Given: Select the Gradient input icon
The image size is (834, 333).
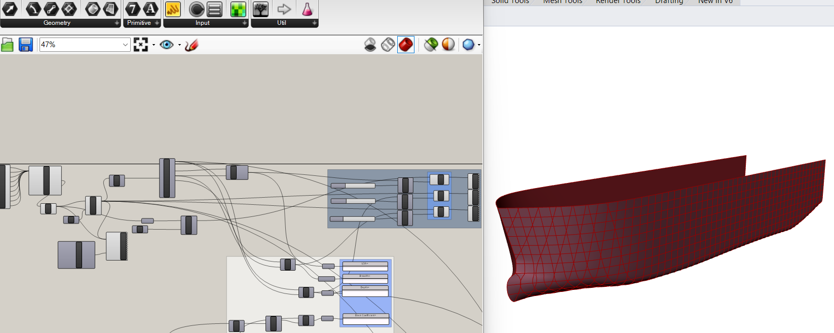Looking at the screenshot, I should pyautogui.click(x=238, y=9).
